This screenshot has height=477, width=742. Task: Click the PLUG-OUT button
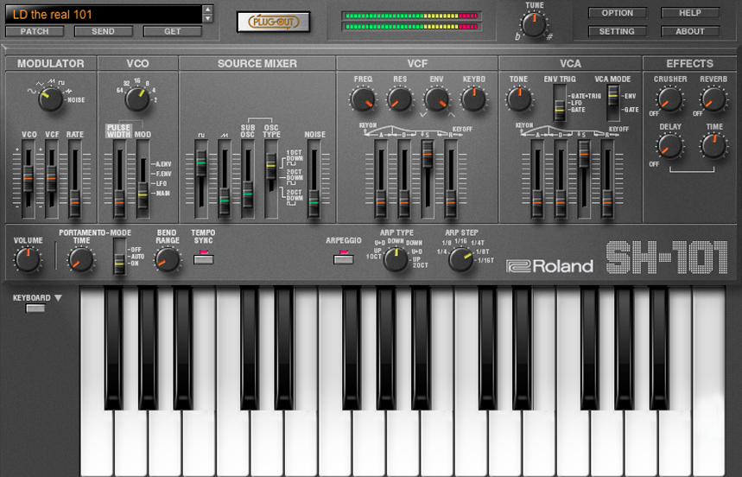pos(273,22)
